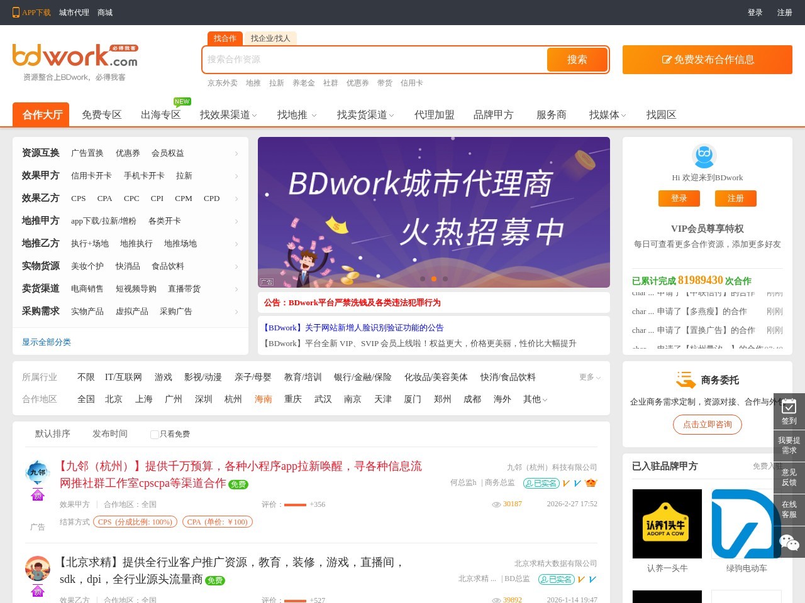Sort by 发布时间
The width and height of the screenshot is (805, 603).
(x=110, y=434)
